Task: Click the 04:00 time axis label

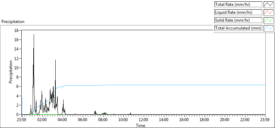Action: pos(63,120)
